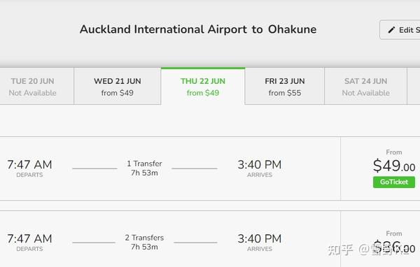Click the 7h 53m duration of second trip

pos(144,247)
